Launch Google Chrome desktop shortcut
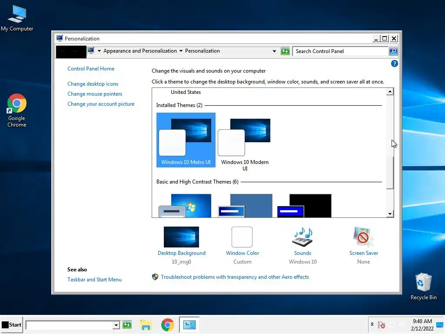The width and height of the screenshot is (445, 334). pyautogui.click(x=17, y=110)
